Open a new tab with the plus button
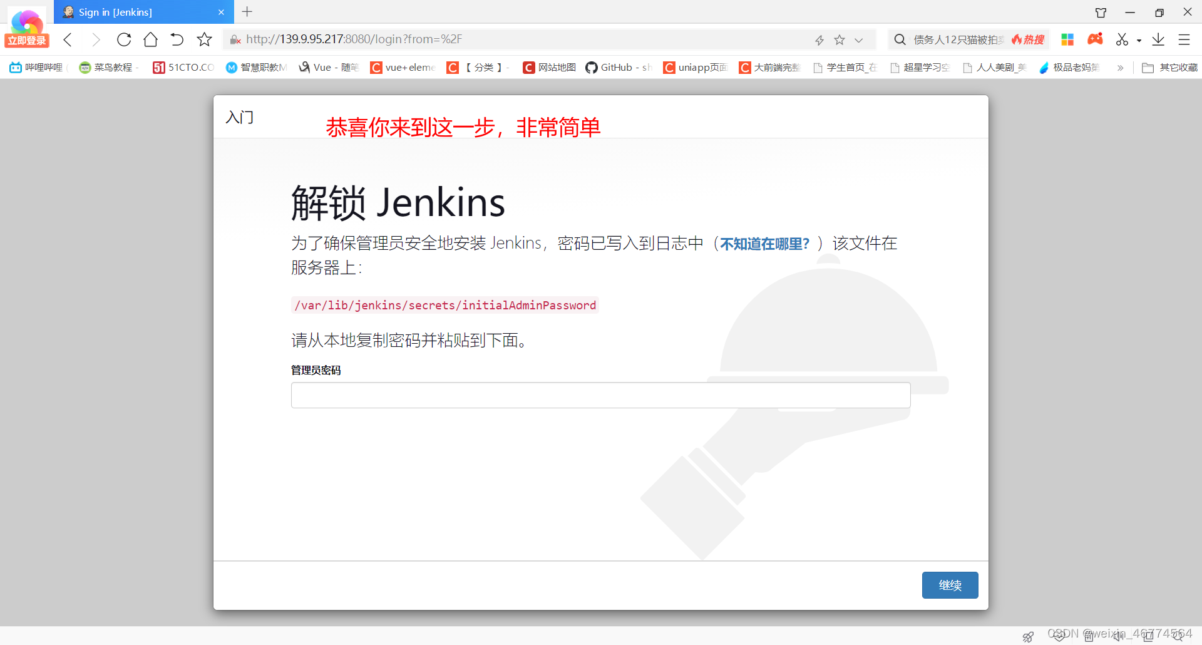Viewport: 1202px width, 645px height. point(247,12)
